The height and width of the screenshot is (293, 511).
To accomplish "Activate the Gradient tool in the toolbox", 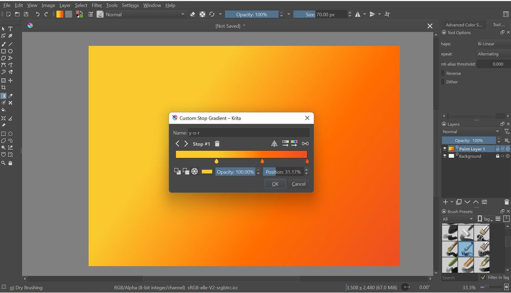I will click(3, 95).
